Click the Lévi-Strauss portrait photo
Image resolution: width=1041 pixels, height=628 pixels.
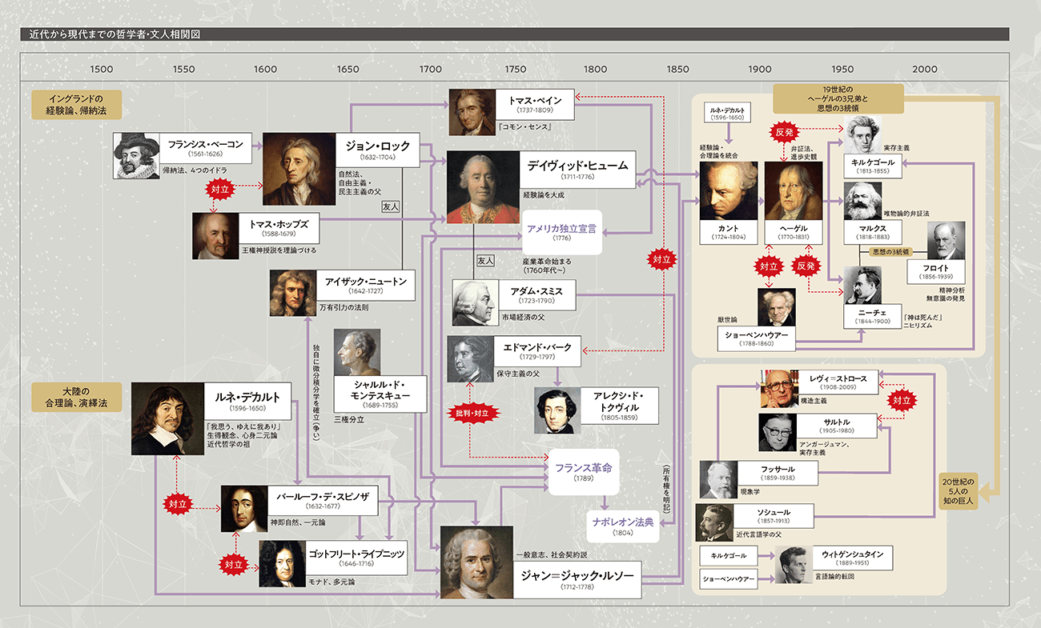(x=780, y=390)
